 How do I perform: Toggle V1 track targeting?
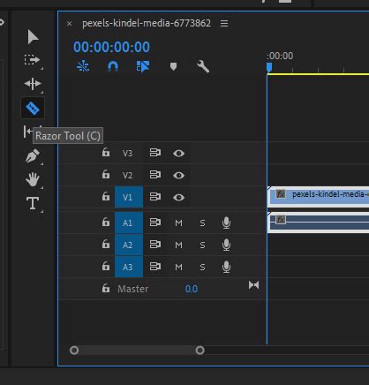click(x=129, y=197)
